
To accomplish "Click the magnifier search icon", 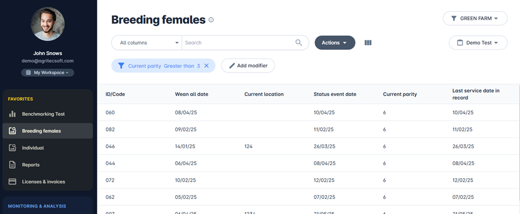I will [299, 43].
